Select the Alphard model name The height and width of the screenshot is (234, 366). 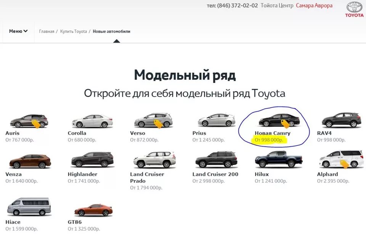point(327,174)
